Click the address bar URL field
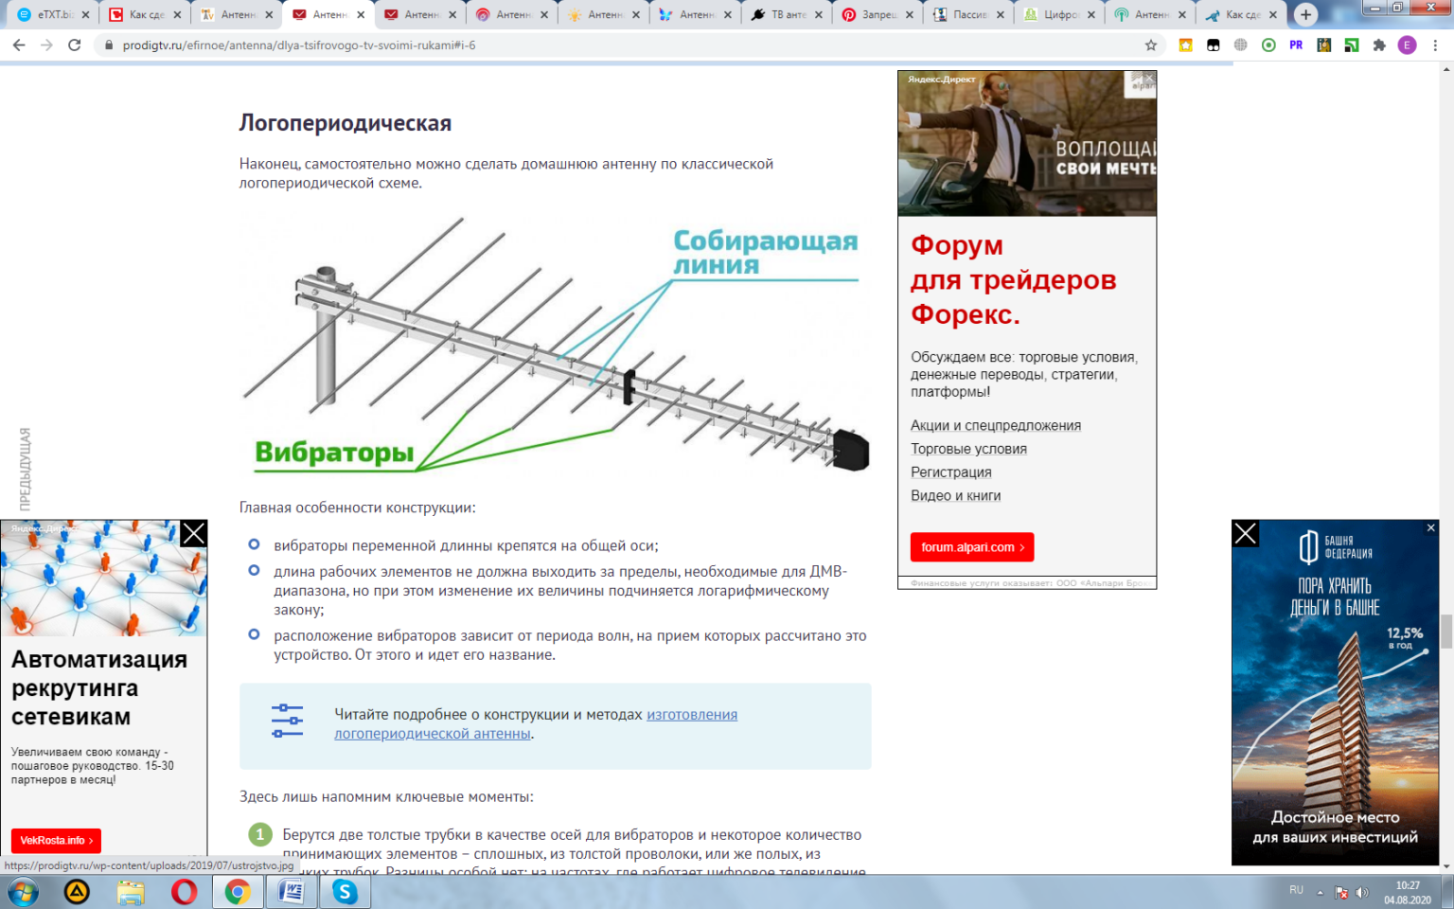This screenshot has height=909, width=1454. click(615, 45)
